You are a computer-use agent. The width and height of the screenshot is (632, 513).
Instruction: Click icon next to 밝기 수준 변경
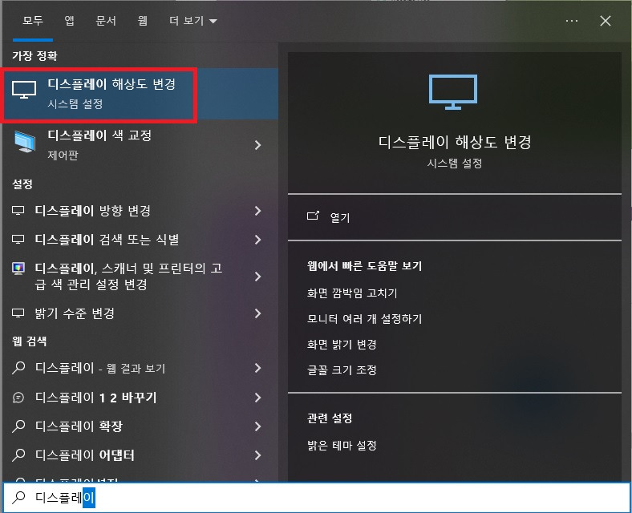[18, 313]
